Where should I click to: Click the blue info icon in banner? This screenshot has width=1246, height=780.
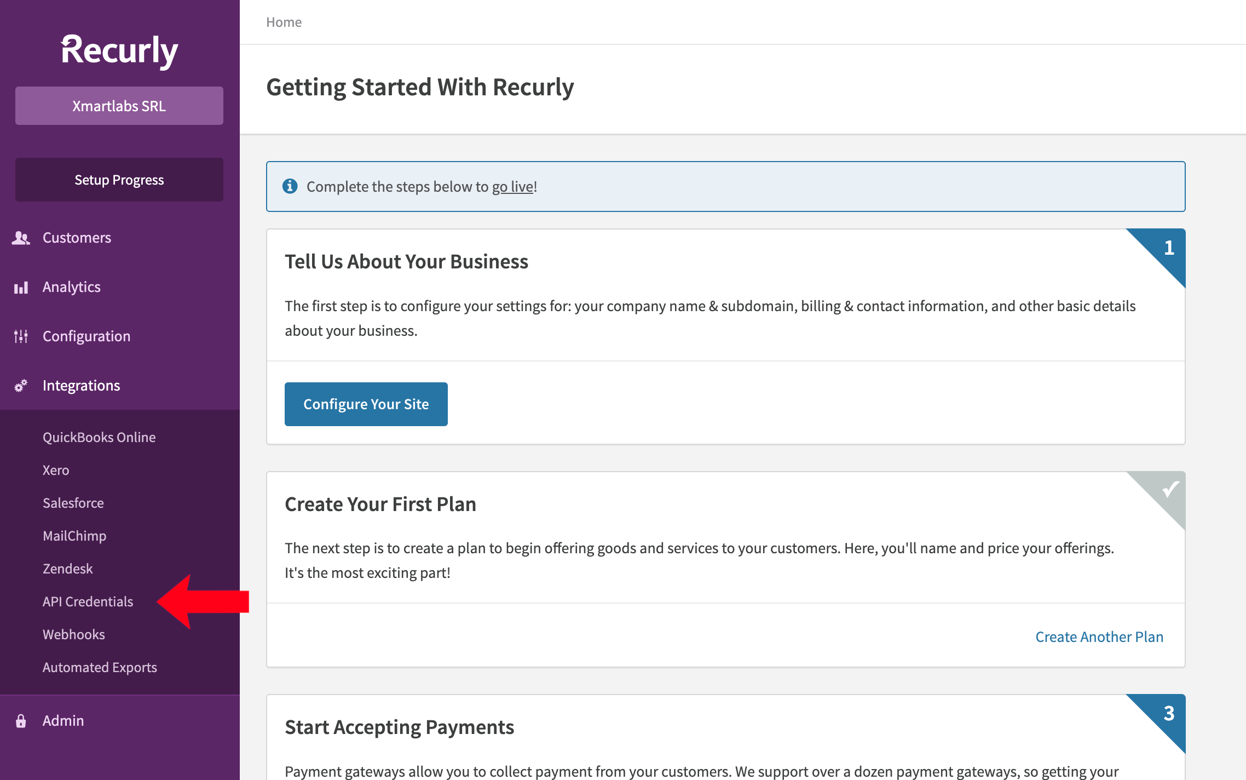pyautogui.click(x=290, y=186)
